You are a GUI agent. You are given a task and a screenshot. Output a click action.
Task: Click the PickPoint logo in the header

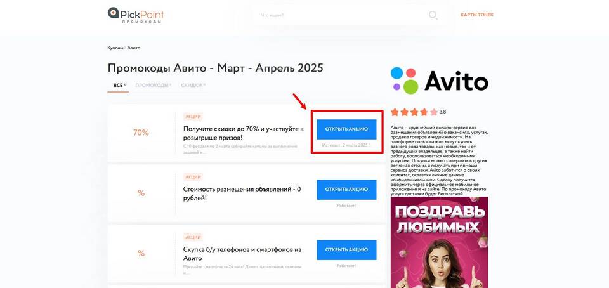pos(136,15)
